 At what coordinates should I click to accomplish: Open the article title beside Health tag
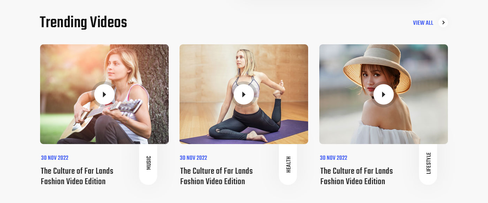pyautogui.click(x=216, y=176)
